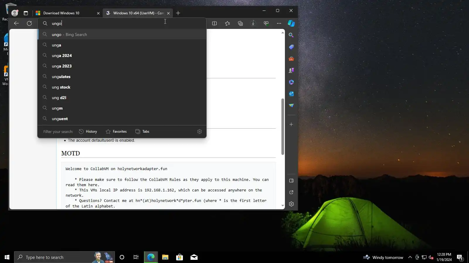
Task: Filter the search by Favorites
Action: [116, 131]
